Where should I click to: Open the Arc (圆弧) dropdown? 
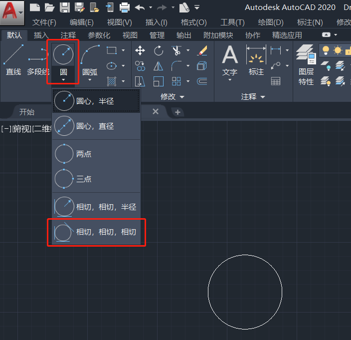click(90, 79)
